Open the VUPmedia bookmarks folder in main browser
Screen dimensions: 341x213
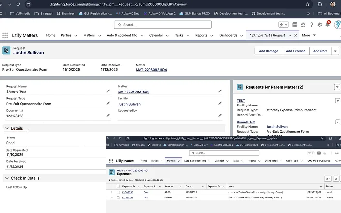point(20,13)
